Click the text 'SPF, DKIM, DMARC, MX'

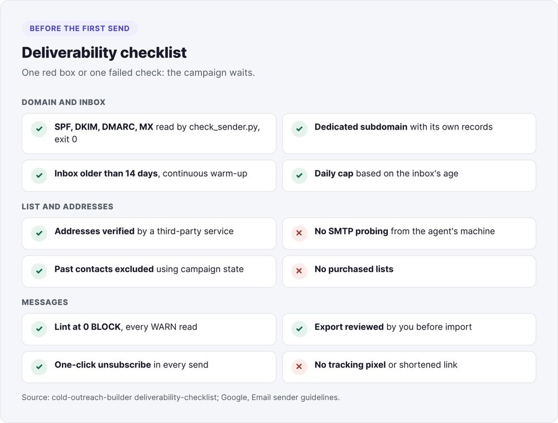coord(104,127)
